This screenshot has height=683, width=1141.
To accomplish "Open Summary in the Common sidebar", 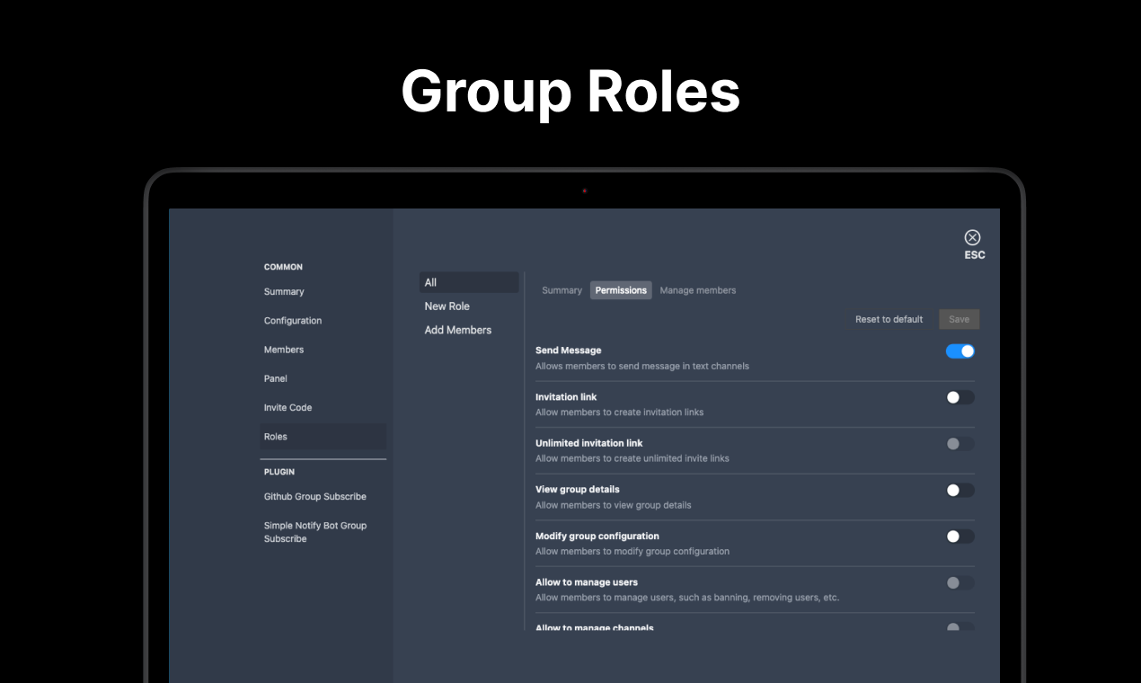I will click(284, 292).
